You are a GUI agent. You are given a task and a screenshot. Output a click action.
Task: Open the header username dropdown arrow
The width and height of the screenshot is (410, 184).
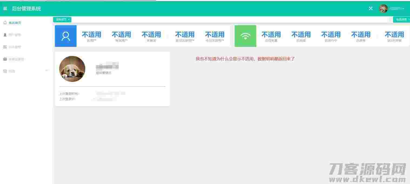(403, 9)
